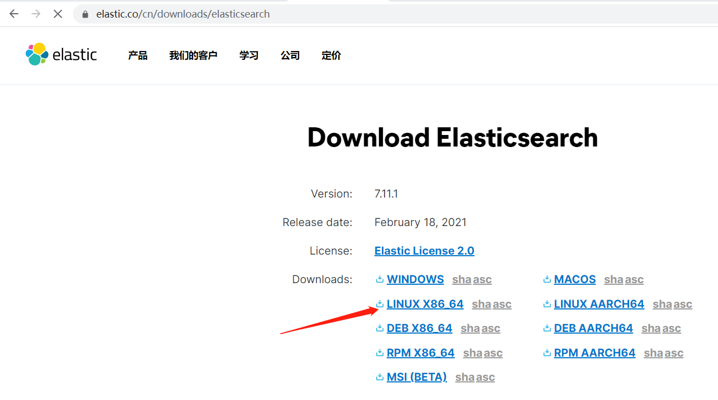Open sha checksum for MACOS
The height and width of the screenshot is (400, 718).
[614, 280]
